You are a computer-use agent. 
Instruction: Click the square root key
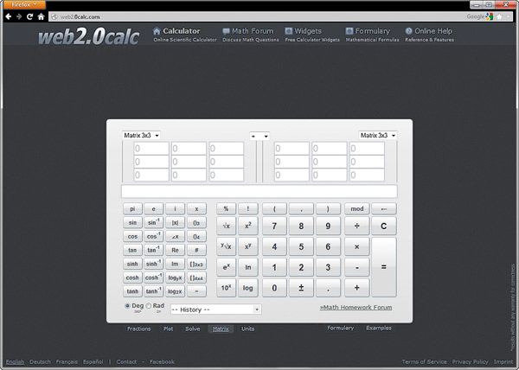(227, 226)
